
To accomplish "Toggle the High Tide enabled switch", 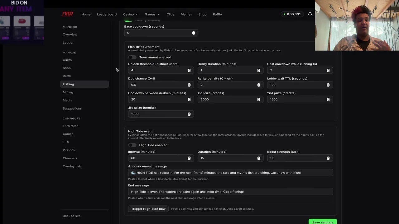I will (132, 145).
